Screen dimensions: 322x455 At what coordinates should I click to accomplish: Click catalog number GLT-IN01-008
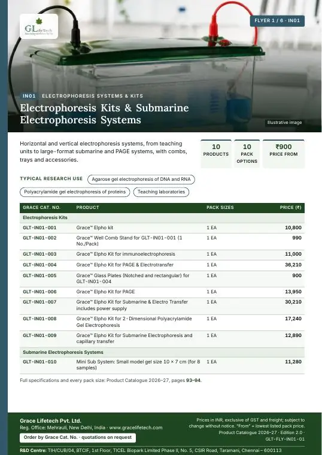[40, 319]
